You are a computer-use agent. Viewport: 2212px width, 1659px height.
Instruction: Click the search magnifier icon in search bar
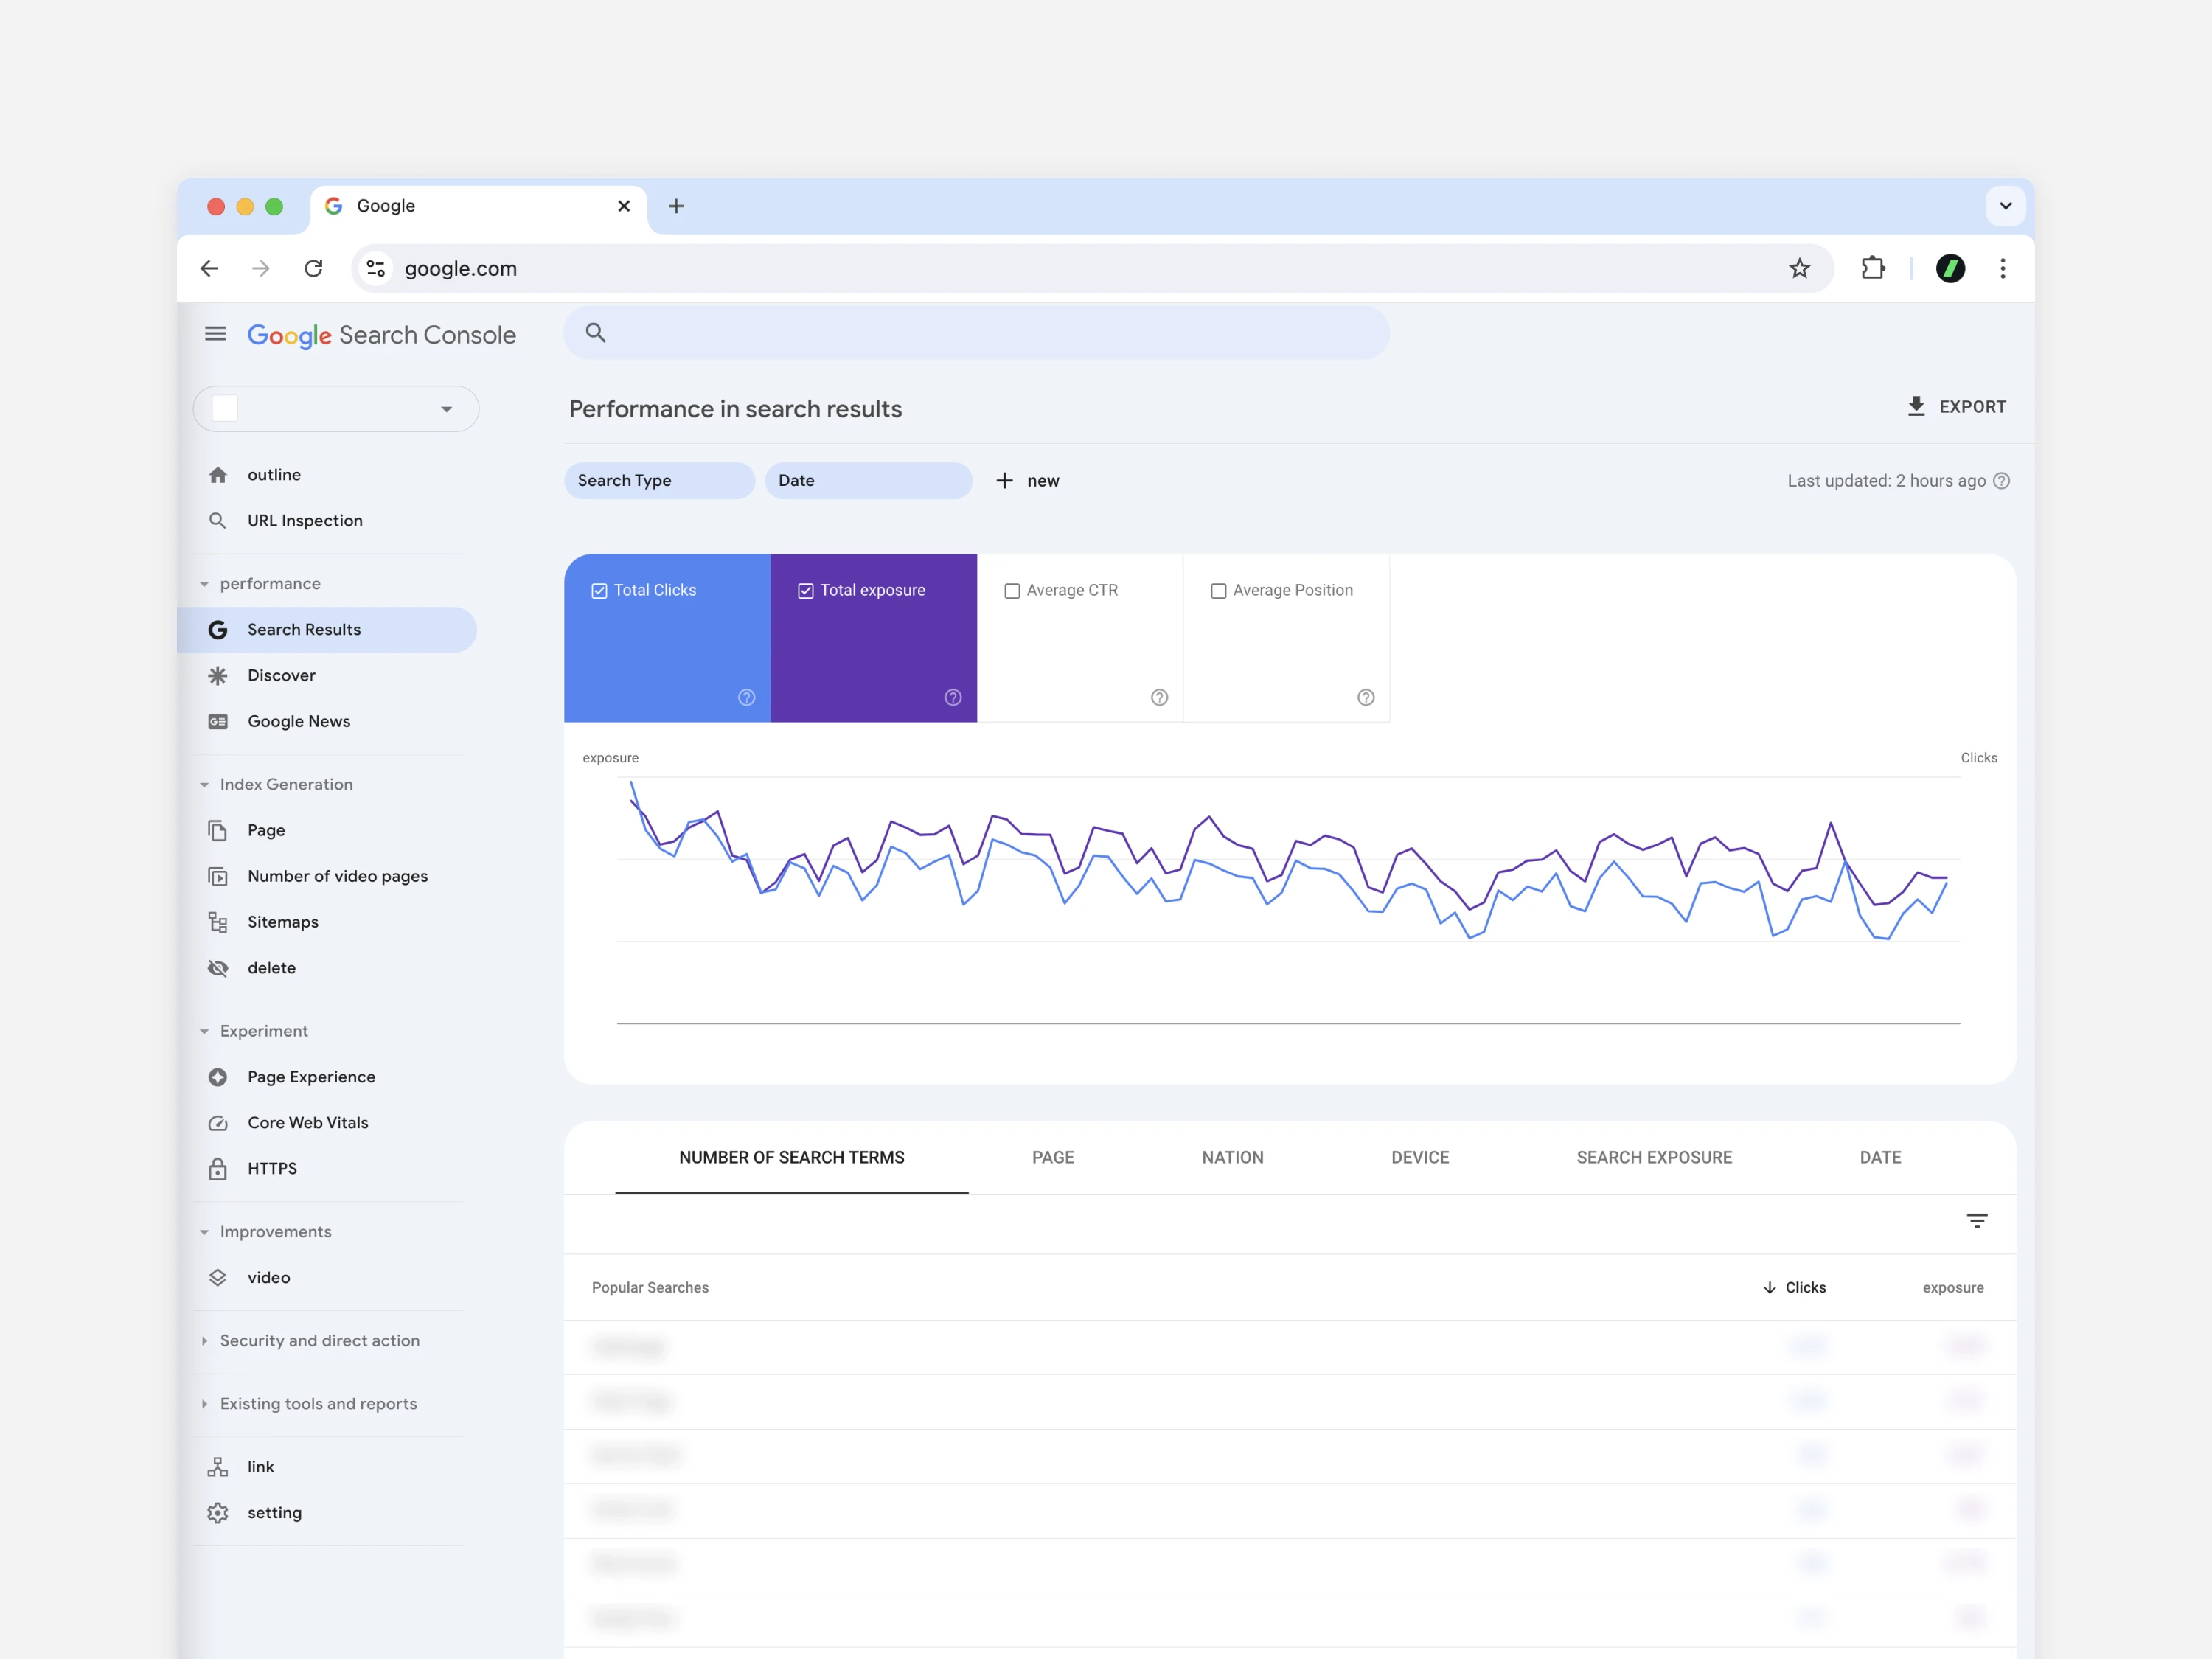tap(596, 333)
